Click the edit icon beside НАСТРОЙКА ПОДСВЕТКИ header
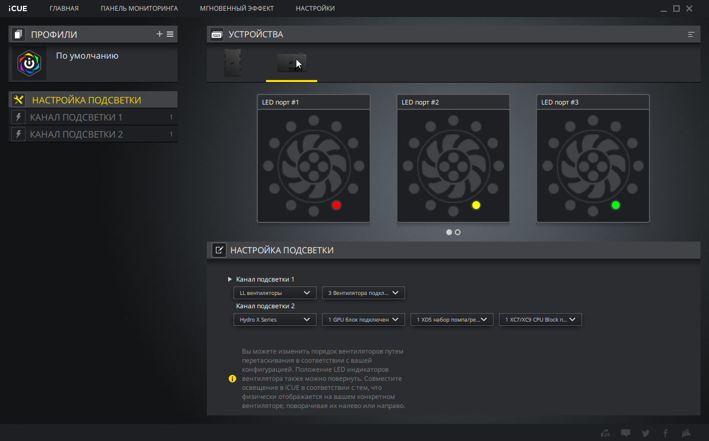 coord(219,250)
